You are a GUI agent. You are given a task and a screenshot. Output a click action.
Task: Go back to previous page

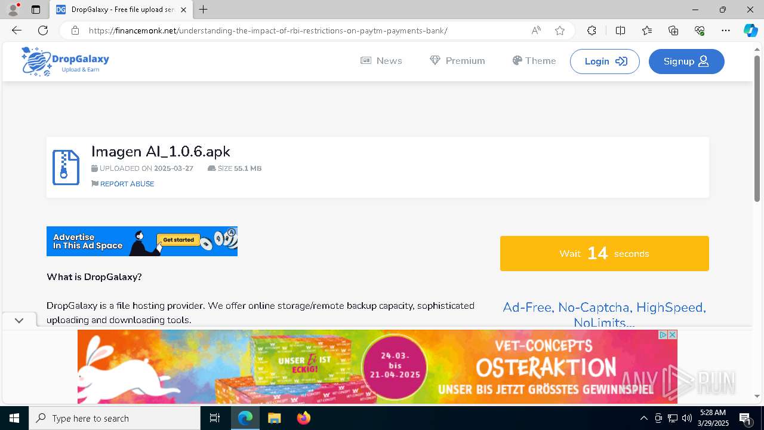pyautogui.click(x=17, y=30)
